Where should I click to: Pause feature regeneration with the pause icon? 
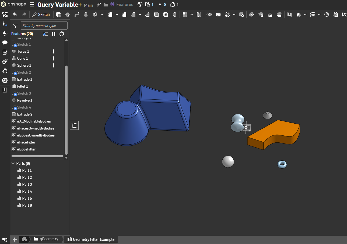pyautogui.click(x=54, y=34)
